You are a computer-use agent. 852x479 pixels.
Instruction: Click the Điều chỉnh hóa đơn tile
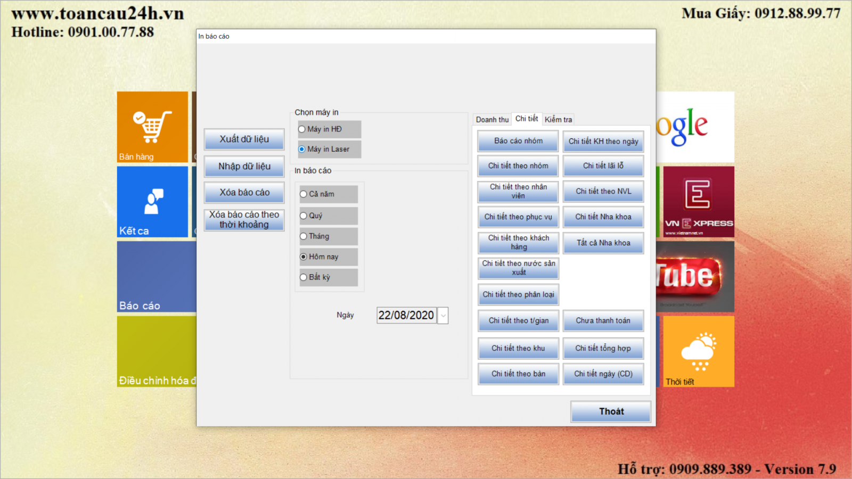(x=156, y=351)
